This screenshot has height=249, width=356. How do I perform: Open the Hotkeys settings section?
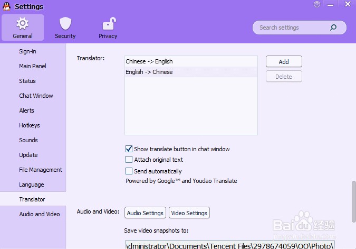click(30, 125)
